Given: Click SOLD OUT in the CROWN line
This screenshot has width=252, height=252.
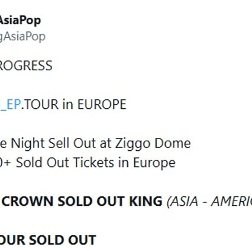Looking at the screenshot, I should 91,201.
